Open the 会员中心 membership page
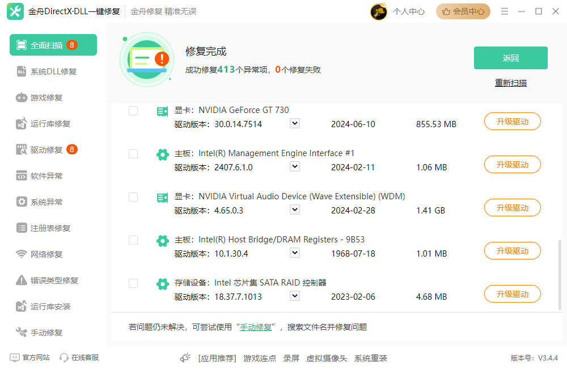Screen dimensions: 567x369 coord(463,11)
